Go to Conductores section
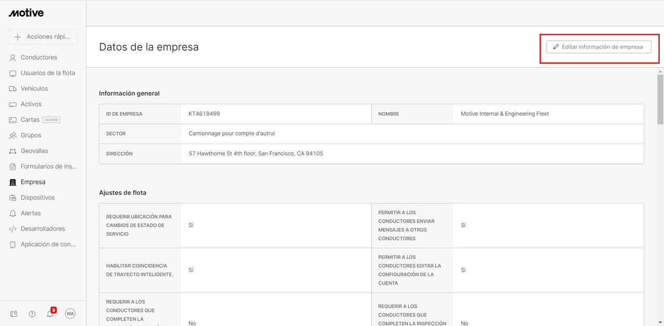 [38, 58]
